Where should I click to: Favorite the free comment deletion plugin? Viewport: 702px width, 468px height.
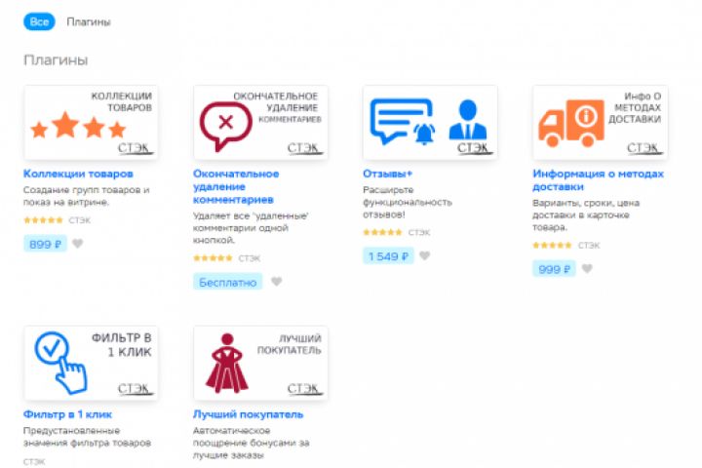(276, 282)
